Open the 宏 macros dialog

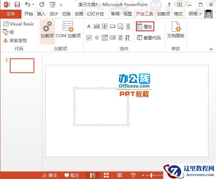tap(9, 32)
